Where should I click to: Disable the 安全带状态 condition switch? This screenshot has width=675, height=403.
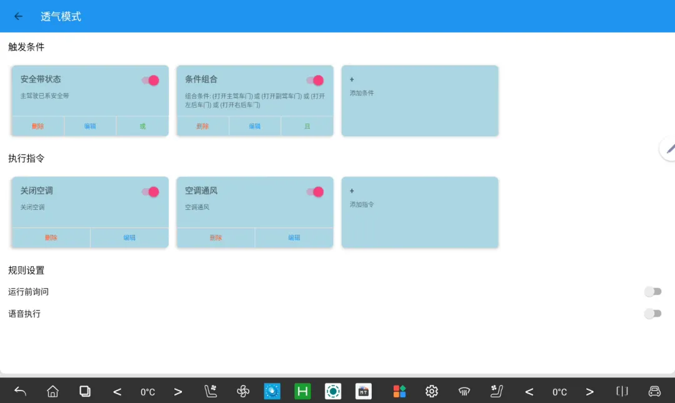tap(151, 80)
